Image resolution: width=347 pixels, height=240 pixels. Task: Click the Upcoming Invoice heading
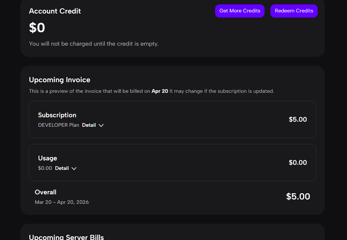[60, 80]
